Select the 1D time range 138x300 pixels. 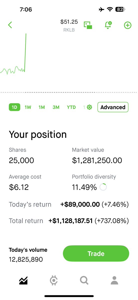(x=14, y=107)
